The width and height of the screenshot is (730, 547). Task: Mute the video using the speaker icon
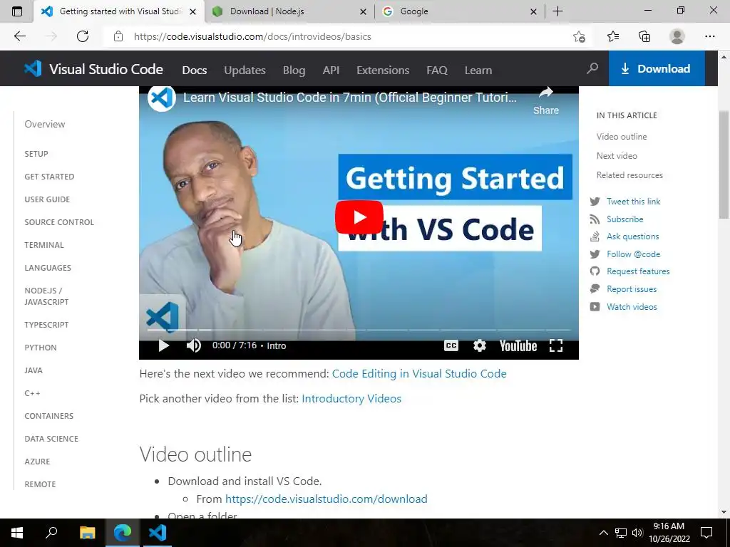[x=194, y=345]
